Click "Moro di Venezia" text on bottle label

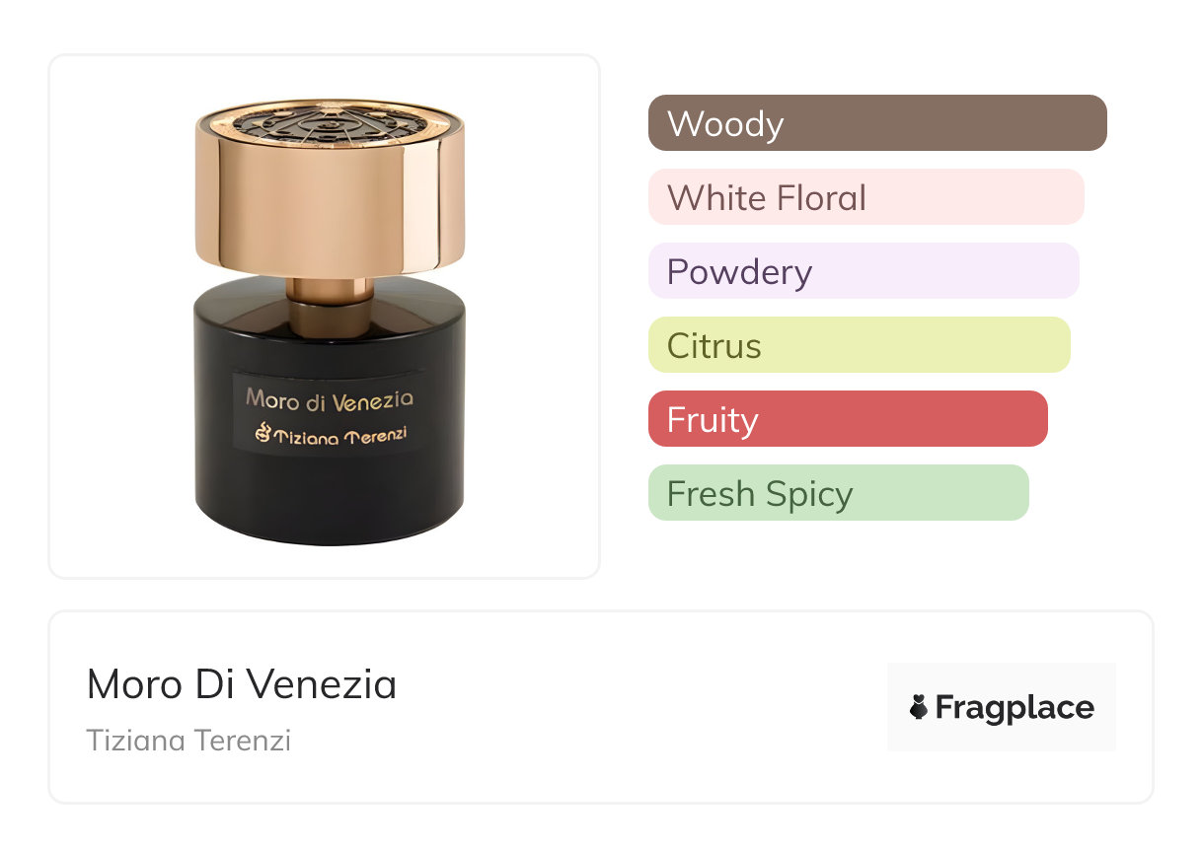(x=330, y=399)
